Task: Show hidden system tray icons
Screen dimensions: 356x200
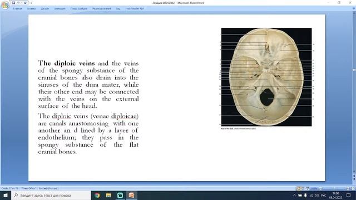Action: 294,195
